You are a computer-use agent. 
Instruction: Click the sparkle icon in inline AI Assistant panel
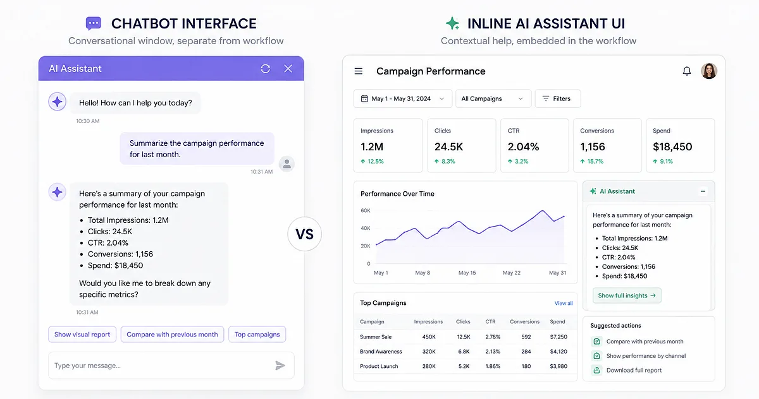593,191
